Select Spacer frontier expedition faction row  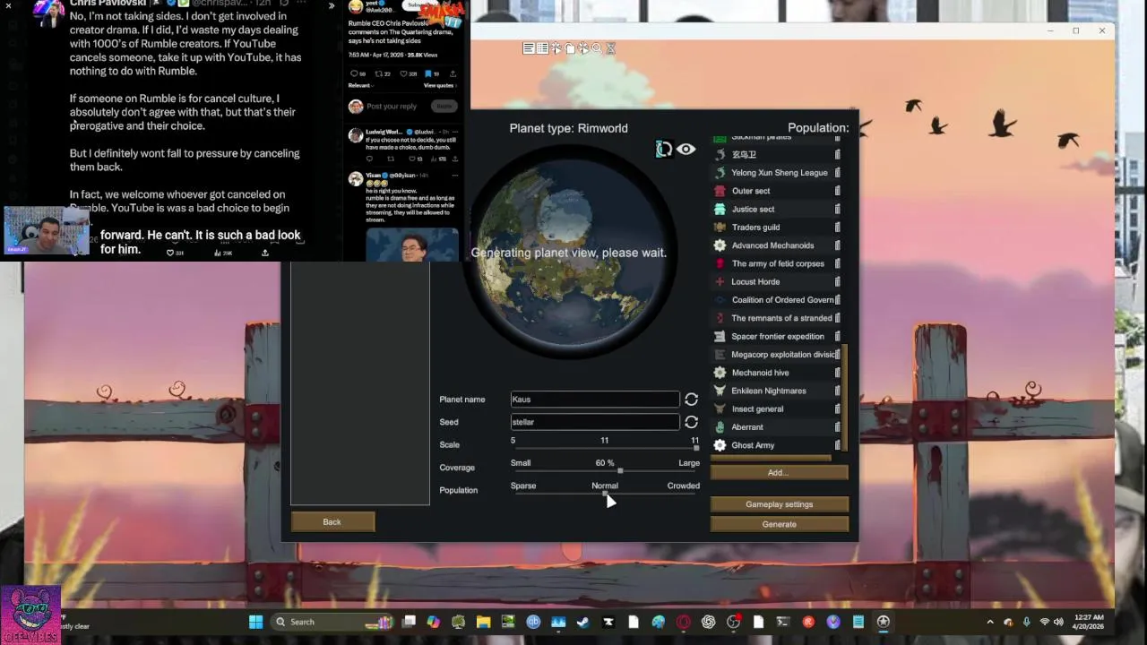click(776, 337)
